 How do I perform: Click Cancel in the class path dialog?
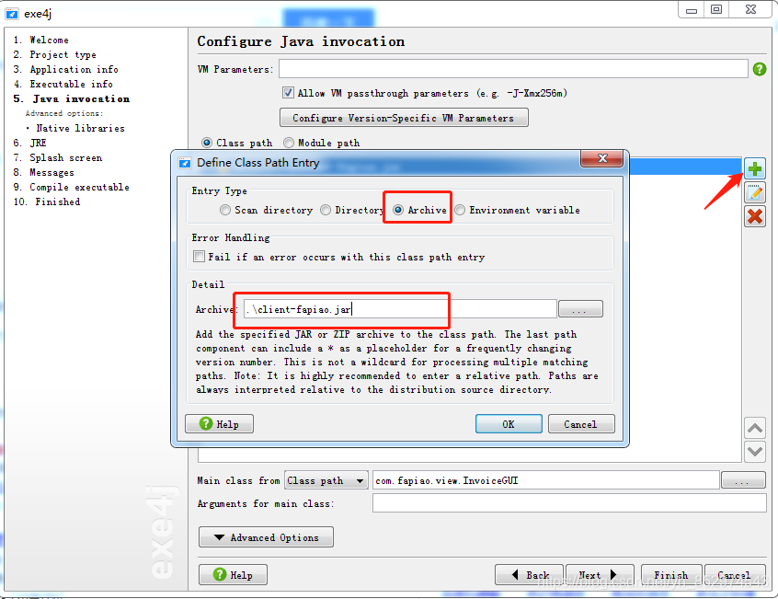click(581, 424)
